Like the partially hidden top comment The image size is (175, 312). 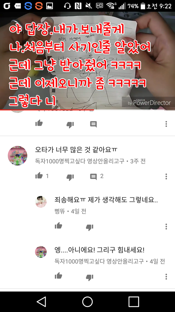(39, 124)
